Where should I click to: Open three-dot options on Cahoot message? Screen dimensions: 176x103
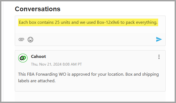click(x=159, y=57)
